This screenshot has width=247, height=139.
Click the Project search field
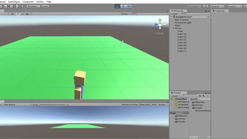[x=189, y=96]
